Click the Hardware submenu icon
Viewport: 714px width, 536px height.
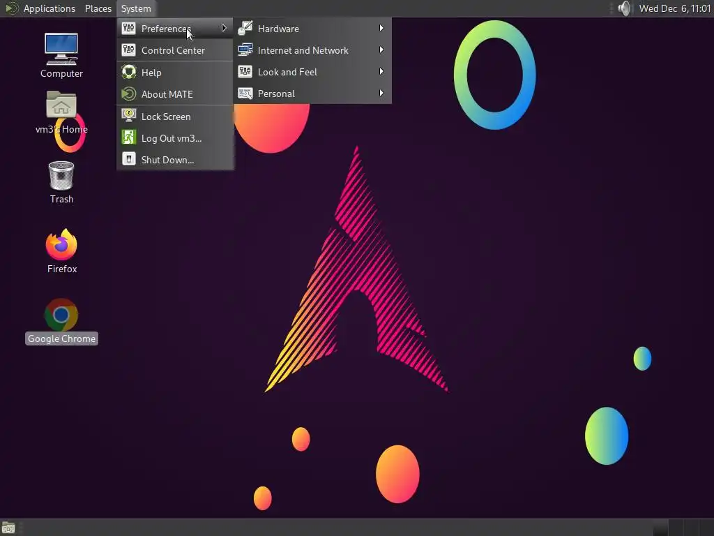pyautogui.click(x=245, y=28)
